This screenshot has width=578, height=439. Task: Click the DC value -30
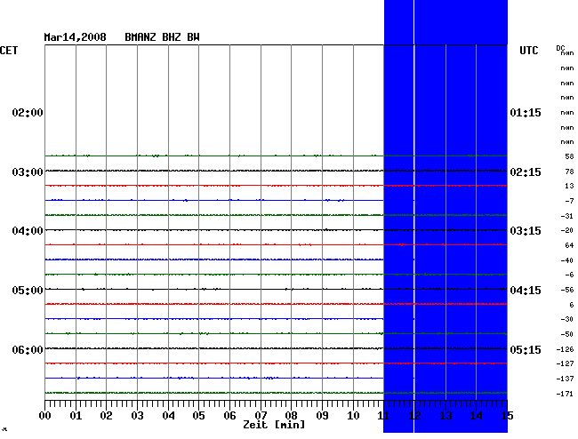pos(567,319)
